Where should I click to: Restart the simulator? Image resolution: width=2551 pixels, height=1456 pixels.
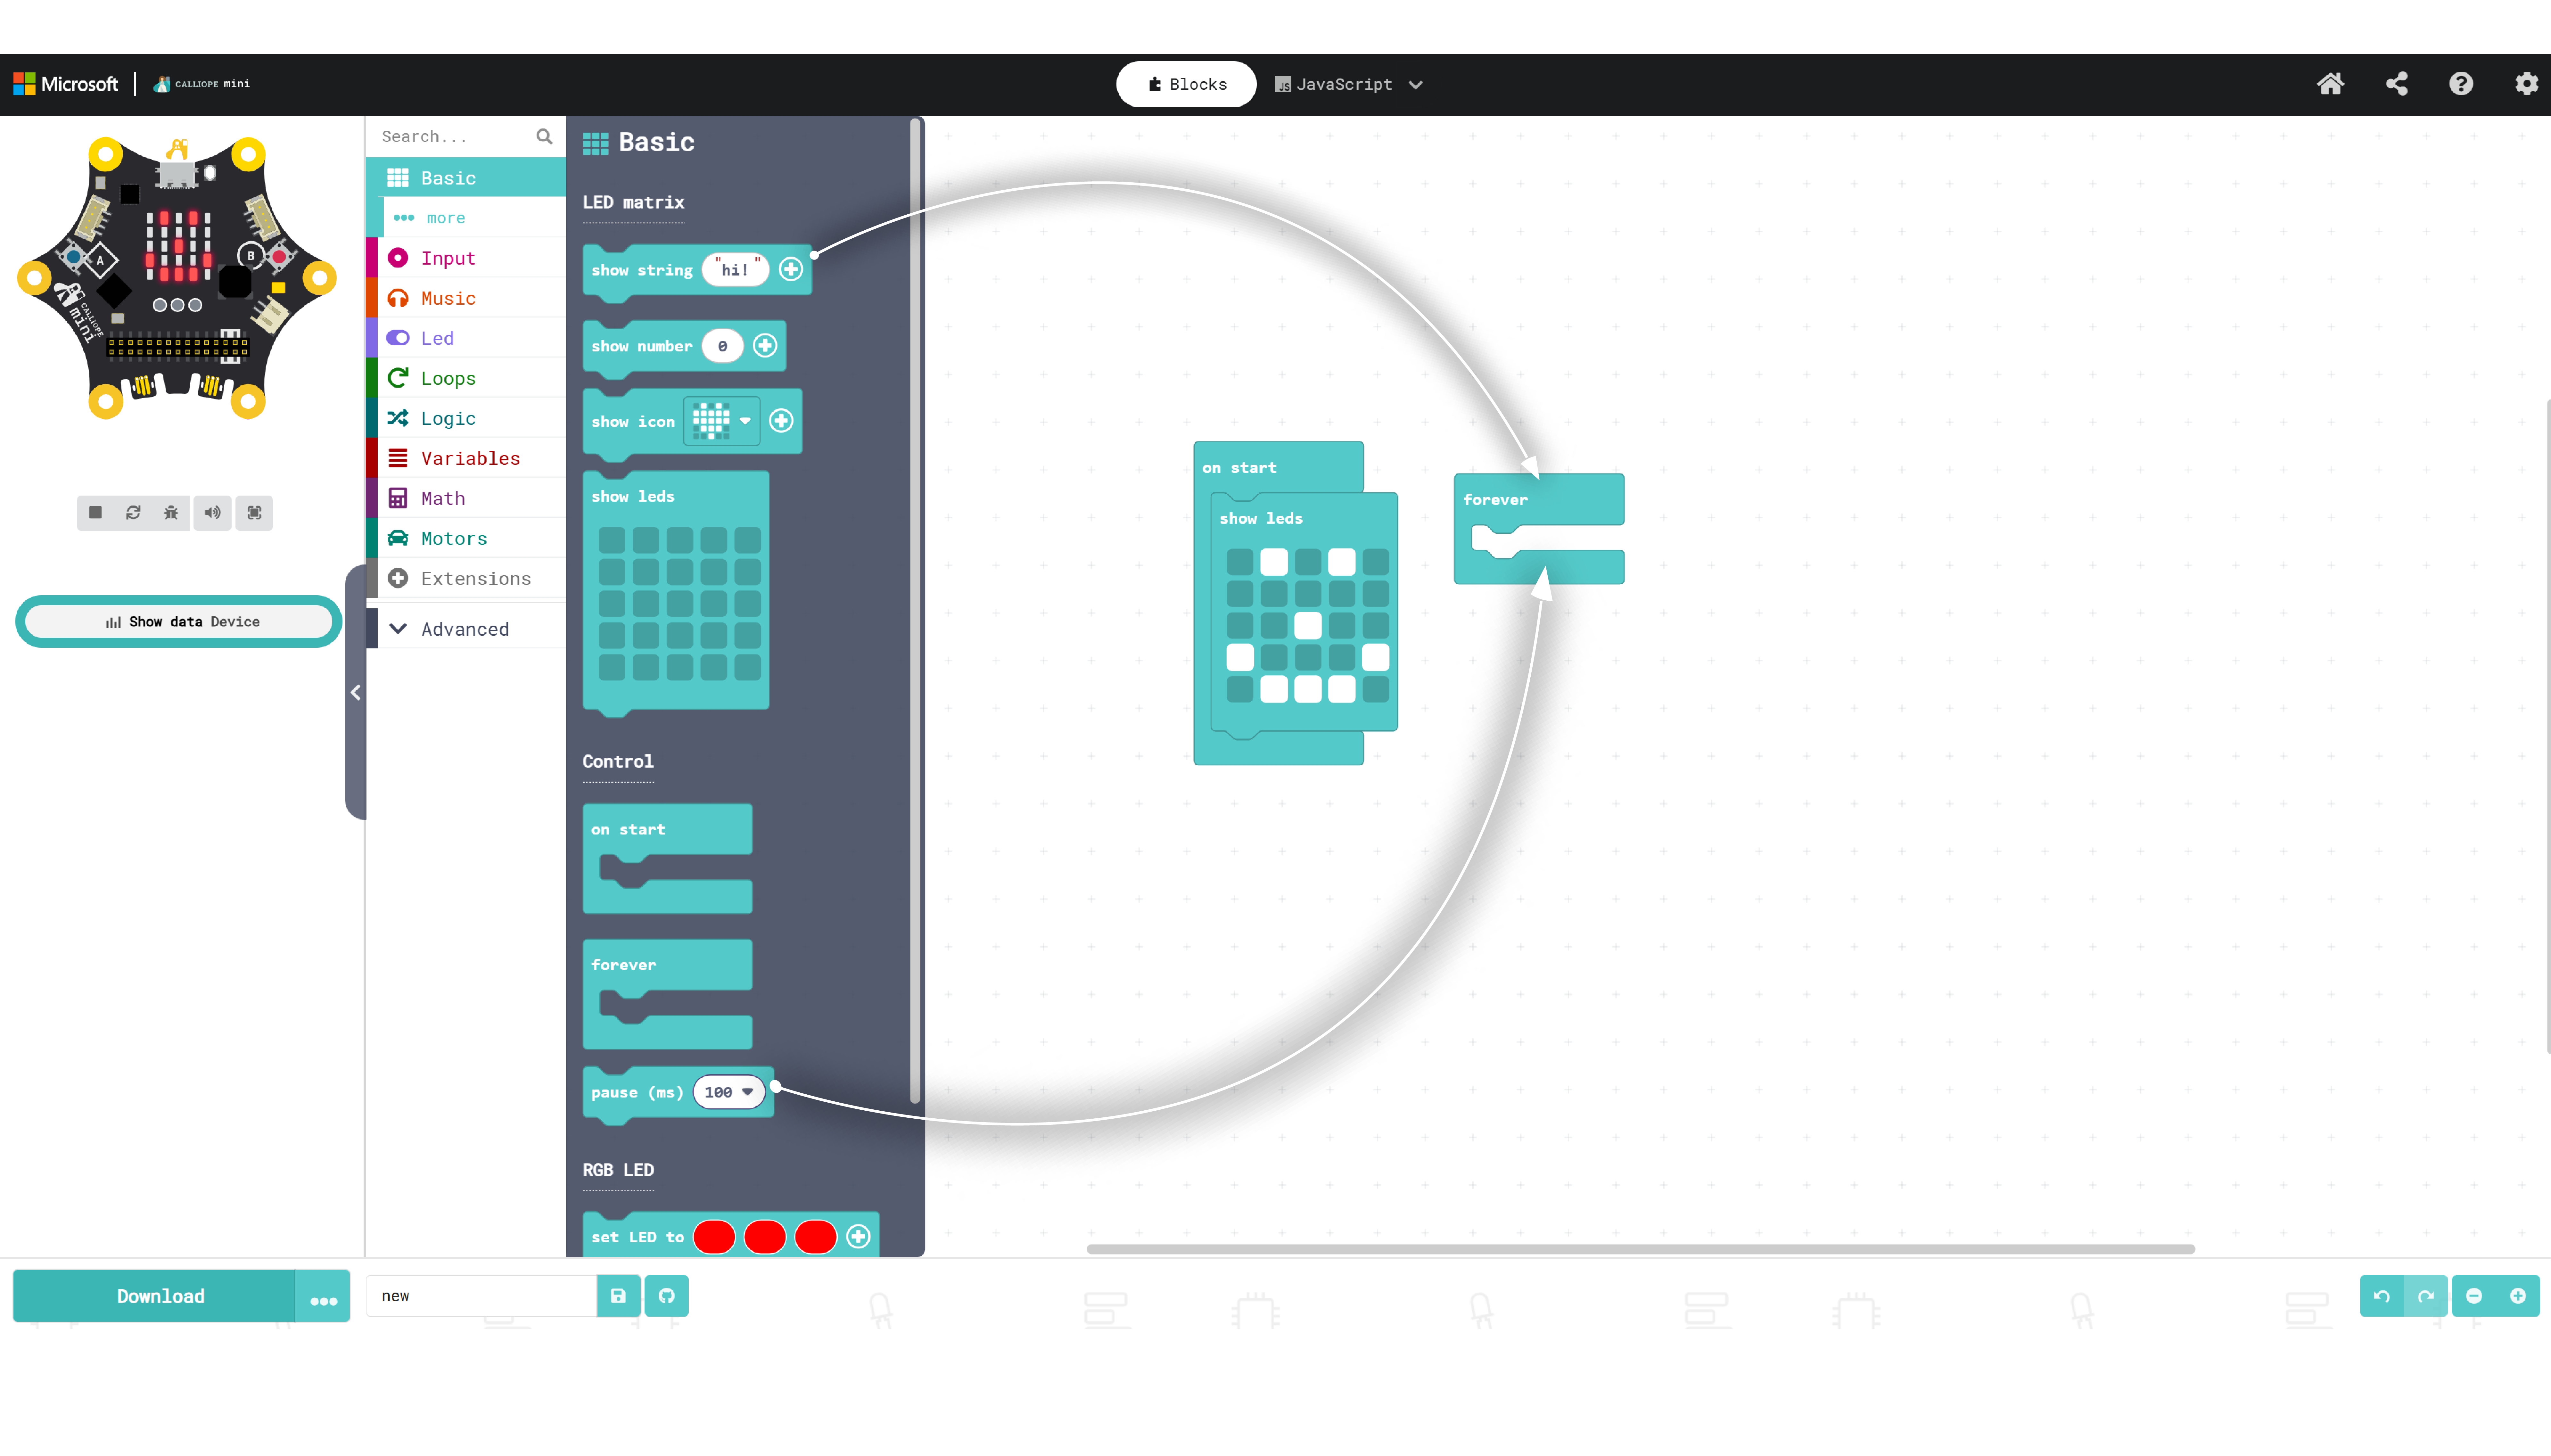pos(133,513)
